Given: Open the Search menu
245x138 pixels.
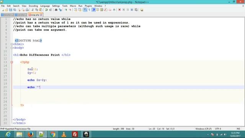Looking at the screenshot, I should point(16,6).
